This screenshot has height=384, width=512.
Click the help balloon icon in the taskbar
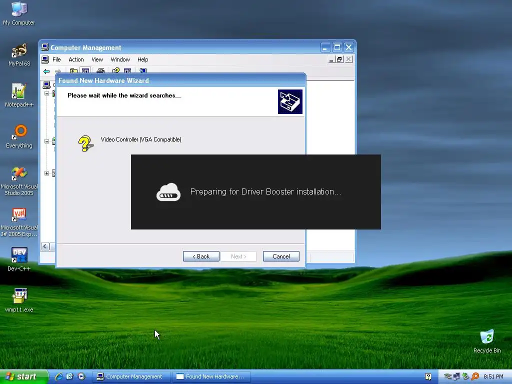pos(428,376)
